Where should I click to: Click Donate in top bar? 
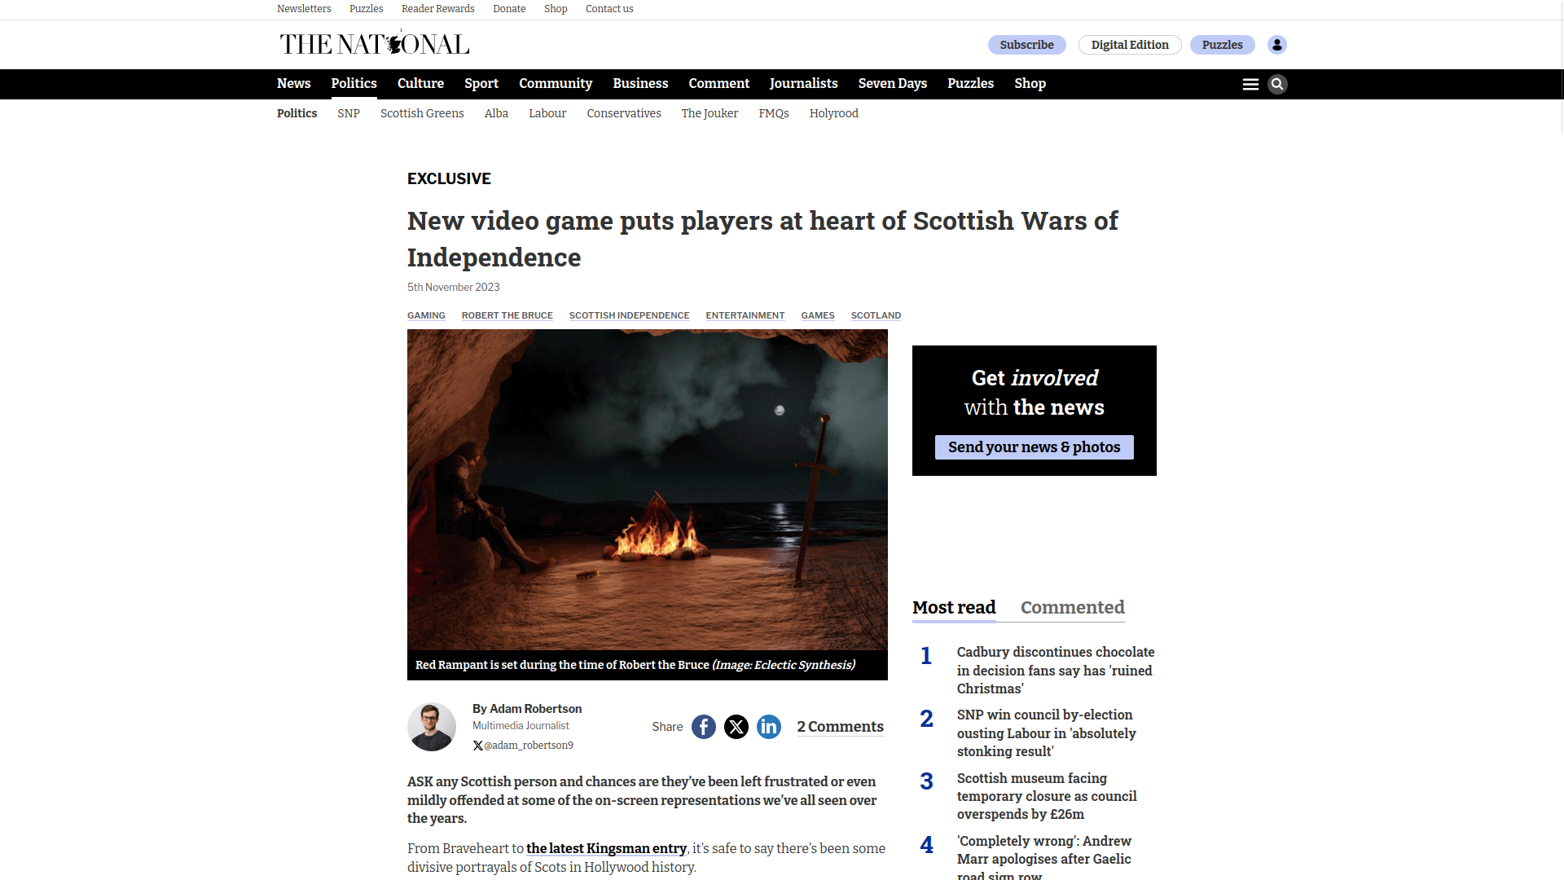pyautogui.click(x=509, y=9)
